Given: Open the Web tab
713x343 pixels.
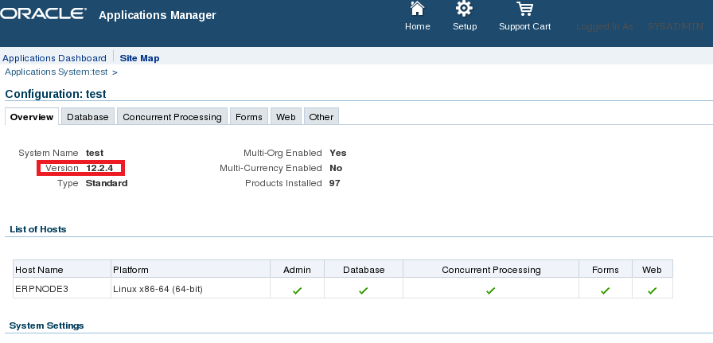Looking at the screenshot, I should pos(286,116).
